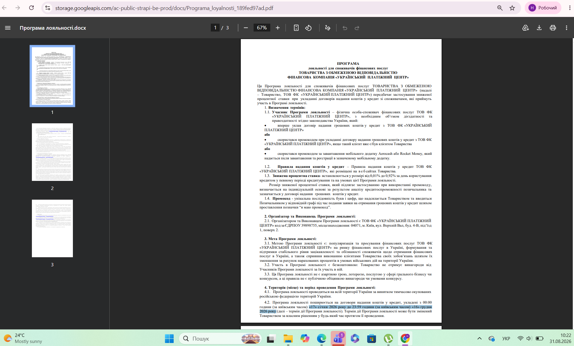Screen dimensions: 574x346
Task: Open the Windows Start menu
Action: tap(169, 338)
